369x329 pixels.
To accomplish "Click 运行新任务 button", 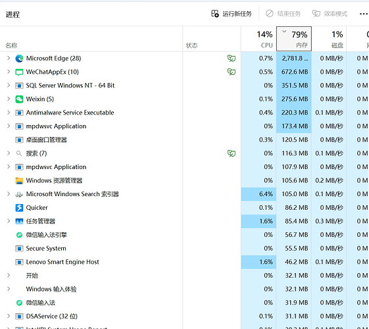I will pyautogui.click(x=232, y=14).
